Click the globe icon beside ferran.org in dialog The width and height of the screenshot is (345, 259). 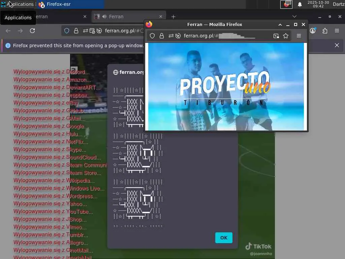(x=116, y=73)
